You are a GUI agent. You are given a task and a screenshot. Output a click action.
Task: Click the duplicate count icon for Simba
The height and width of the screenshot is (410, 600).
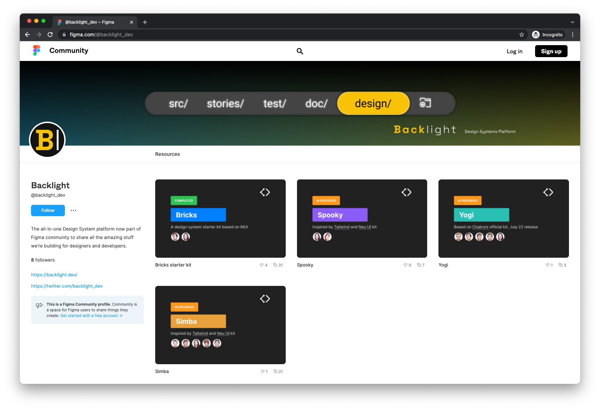(x=275, y=372)
